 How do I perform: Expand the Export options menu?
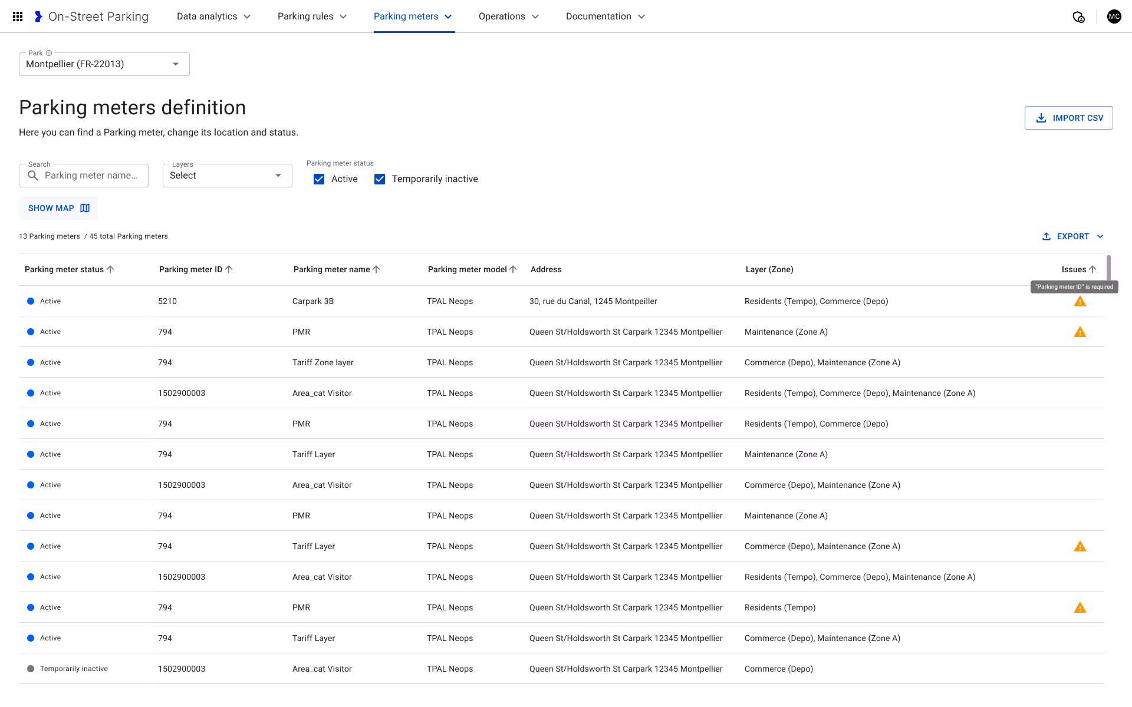pos(1100,236)
